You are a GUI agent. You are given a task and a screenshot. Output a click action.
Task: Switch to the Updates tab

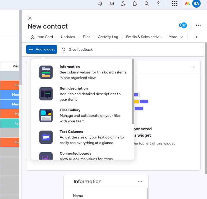pos(68,37)
